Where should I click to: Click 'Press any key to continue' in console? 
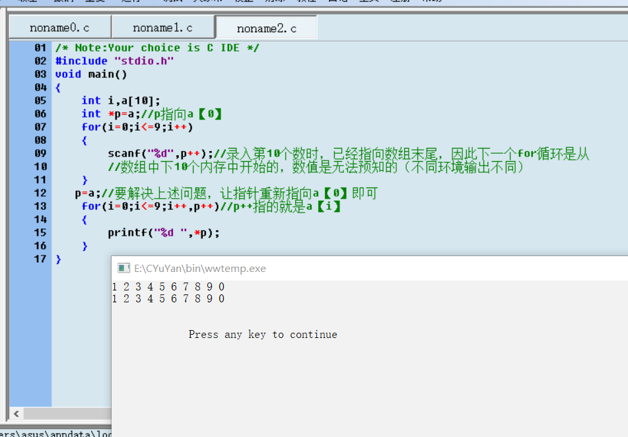coord(263,335)
